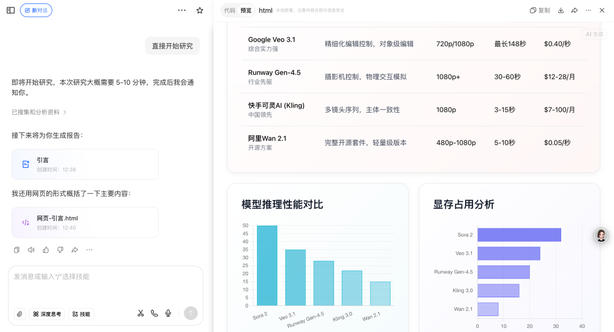Screen dimensions: 614x332
Task: Copy the assistant reply with copy icon
Action: tap(17, 250)
